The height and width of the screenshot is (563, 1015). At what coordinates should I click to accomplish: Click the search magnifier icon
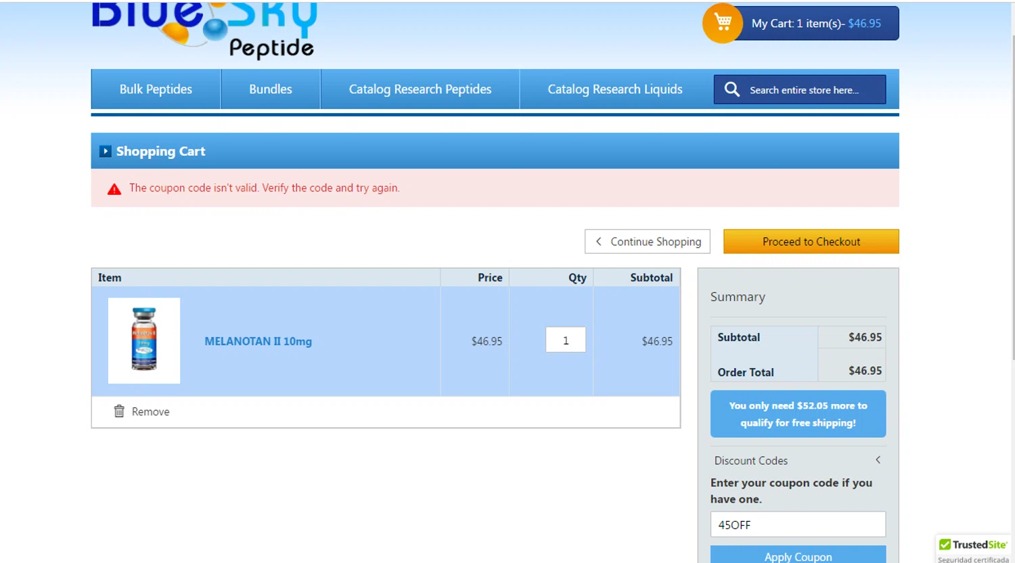coord(731,89)
